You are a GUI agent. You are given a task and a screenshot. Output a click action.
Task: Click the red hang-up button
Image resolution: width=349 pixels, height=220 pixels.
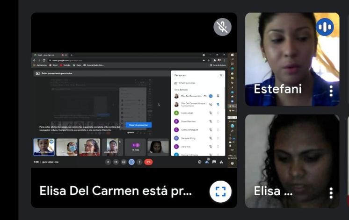[148, 162]
